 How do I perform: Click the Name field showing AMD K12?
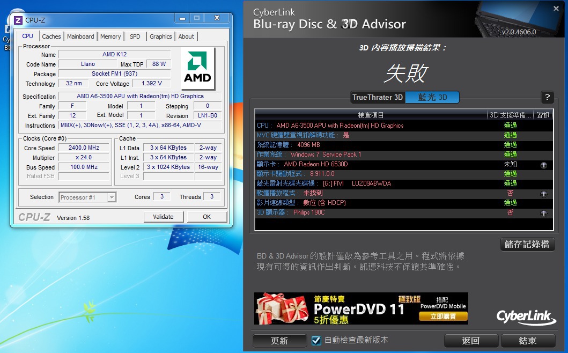point(114,54)
